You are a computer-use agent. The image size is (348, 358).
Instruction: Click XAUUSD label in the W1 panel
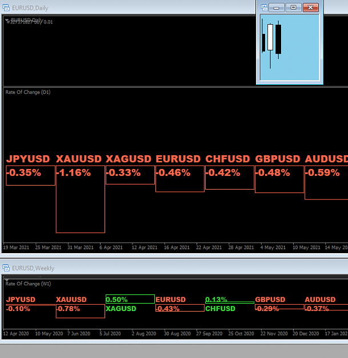click(x=71, y=300)
